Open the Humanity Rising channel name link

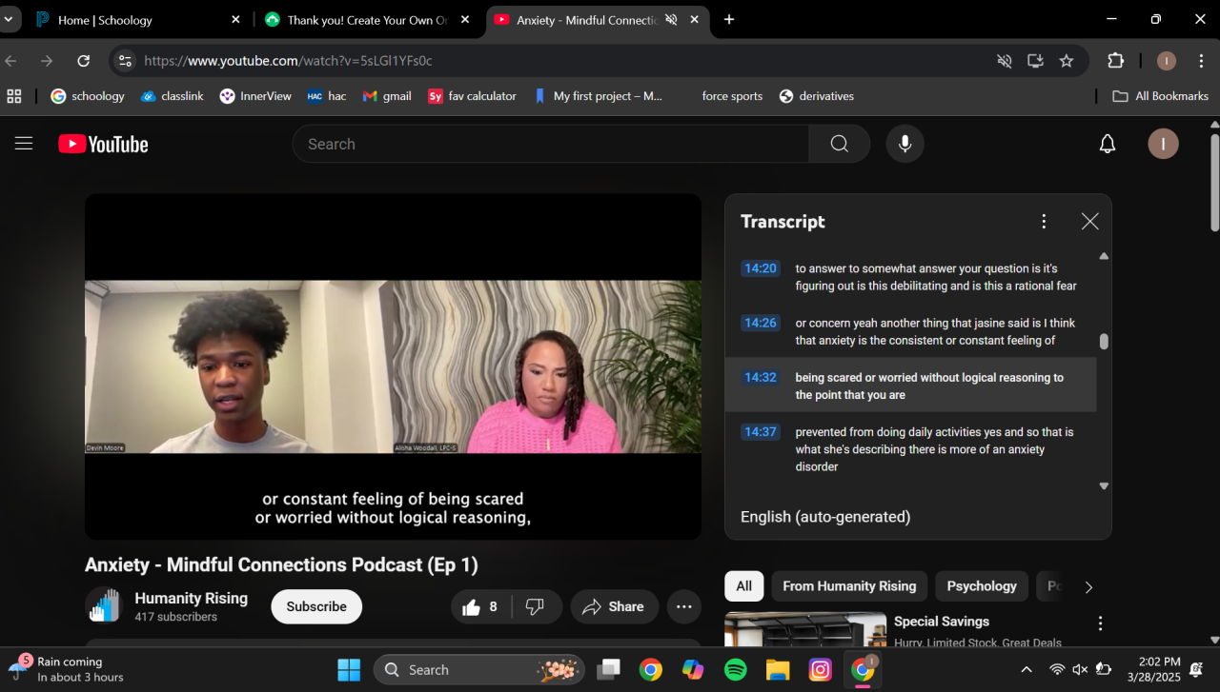click(191, 598)
